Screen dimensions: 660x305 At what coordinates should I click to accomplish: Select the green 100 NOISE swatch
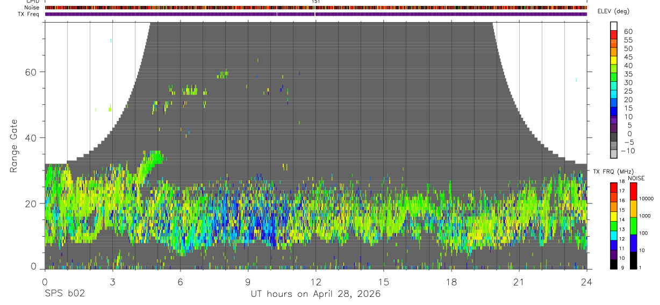[633, 225]
